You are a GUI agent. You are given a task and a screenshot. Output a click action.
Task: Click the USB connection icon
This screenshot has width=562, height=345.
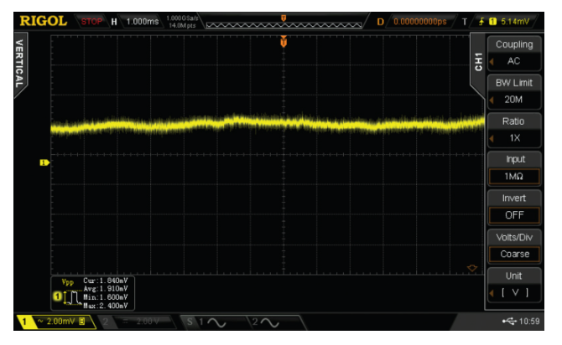coord(509,322)
